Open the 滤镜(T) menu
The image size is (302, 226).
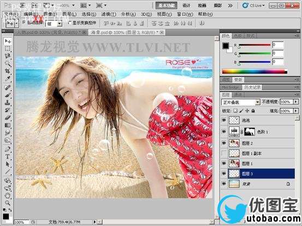109,14
